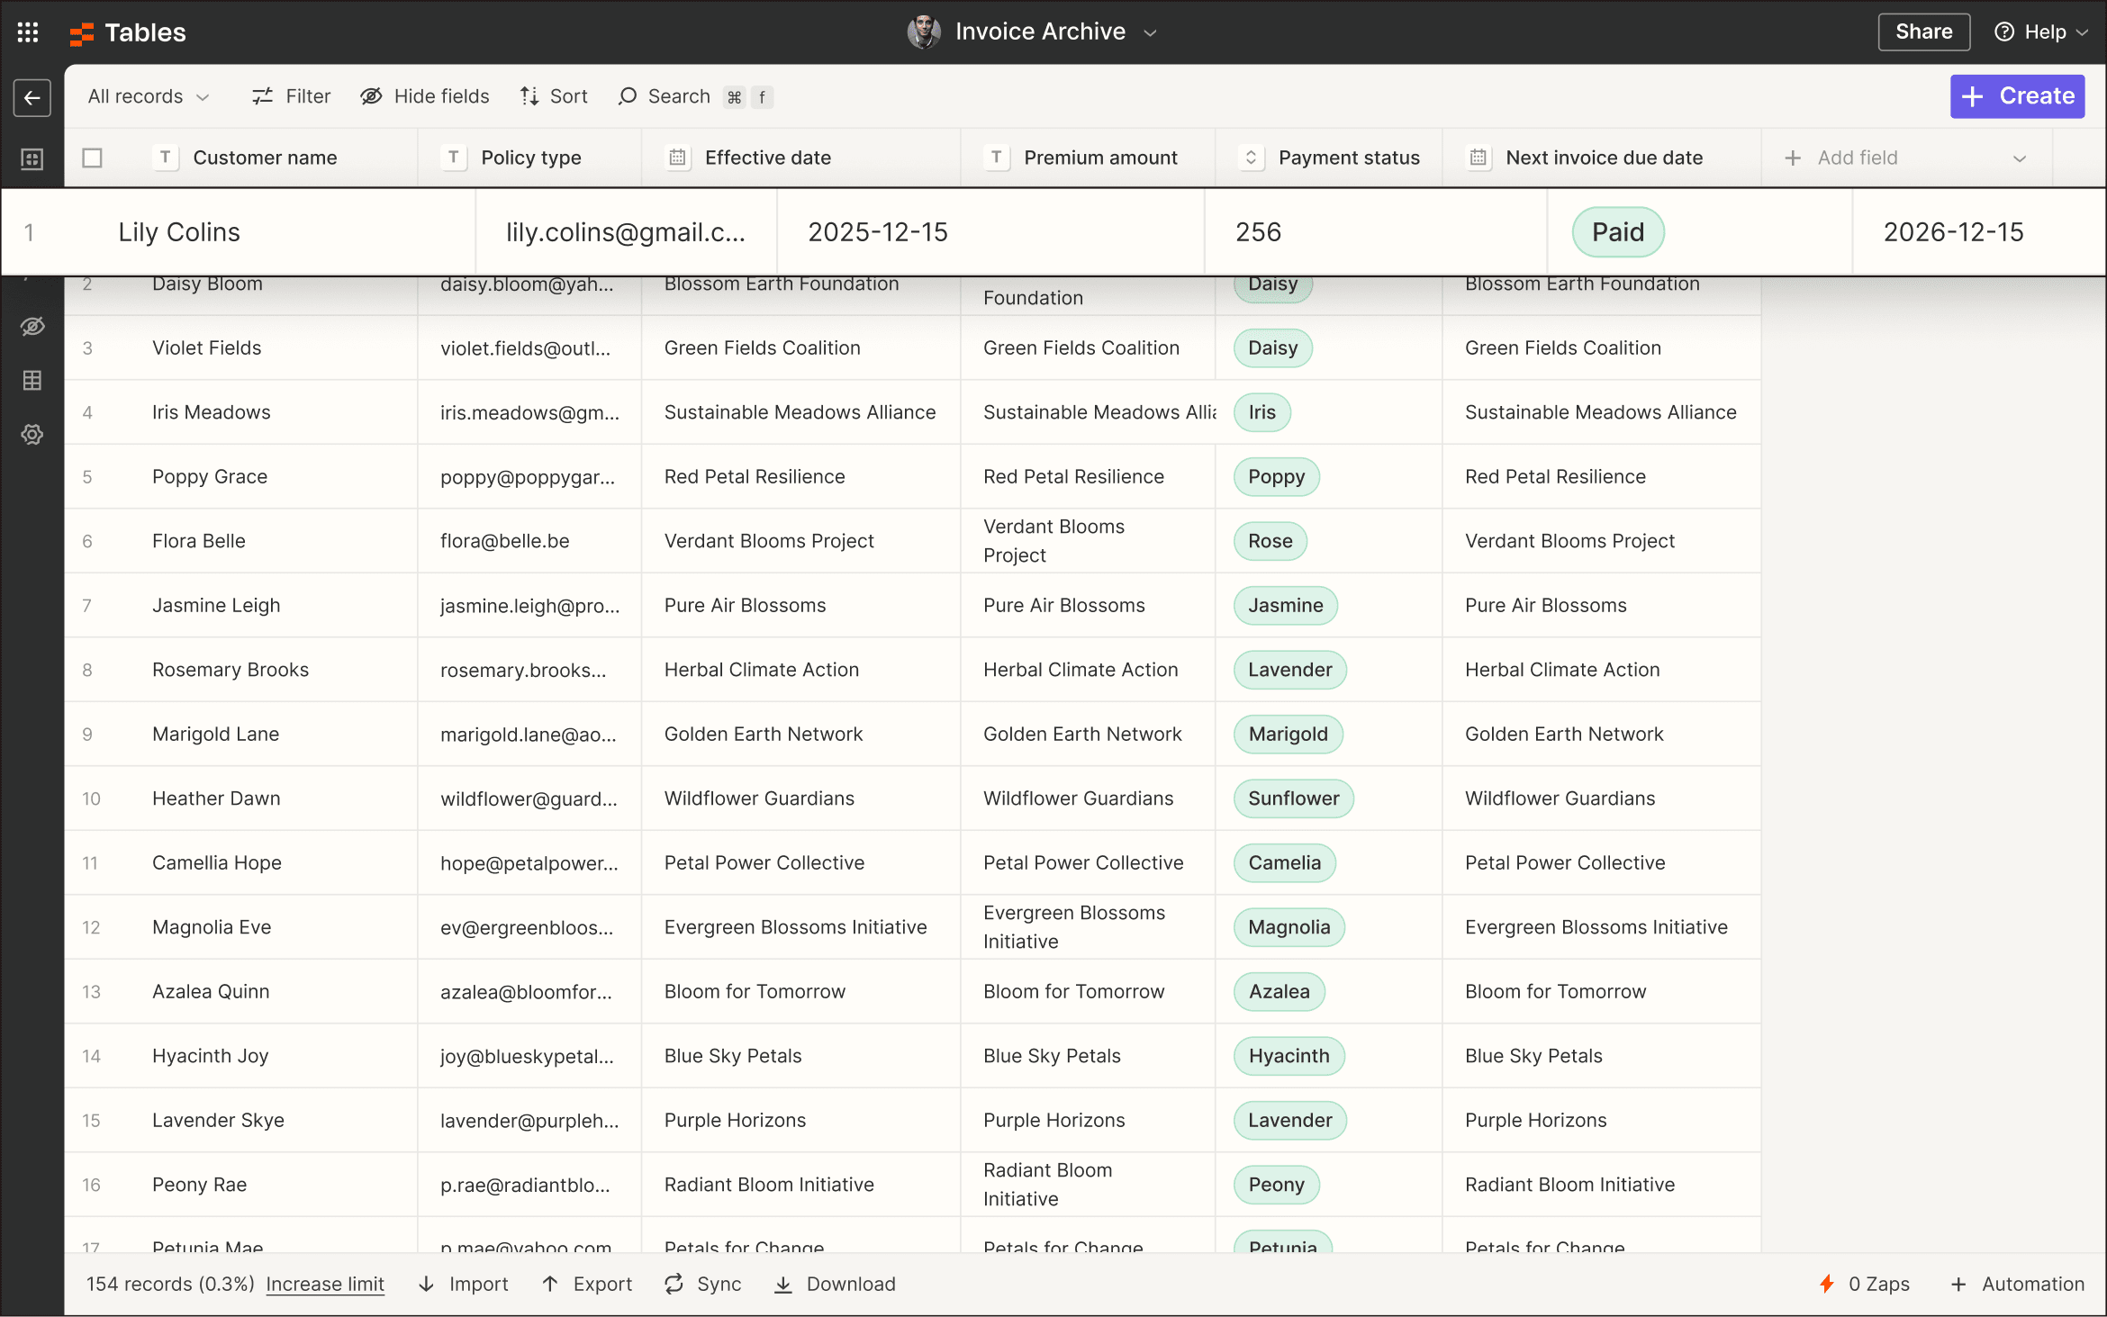
Task: Click the Increase limit link at bottom
Action: pos(325,1284)
